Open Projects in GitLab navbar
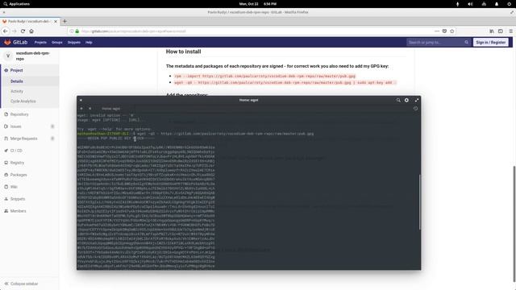 (x=40, y=43)
